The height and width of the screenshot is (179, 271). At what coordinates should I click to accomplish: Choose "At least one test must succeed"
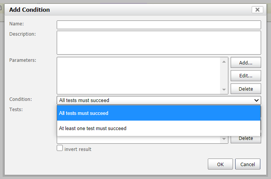pyautogui.click(x=159, y=128)
